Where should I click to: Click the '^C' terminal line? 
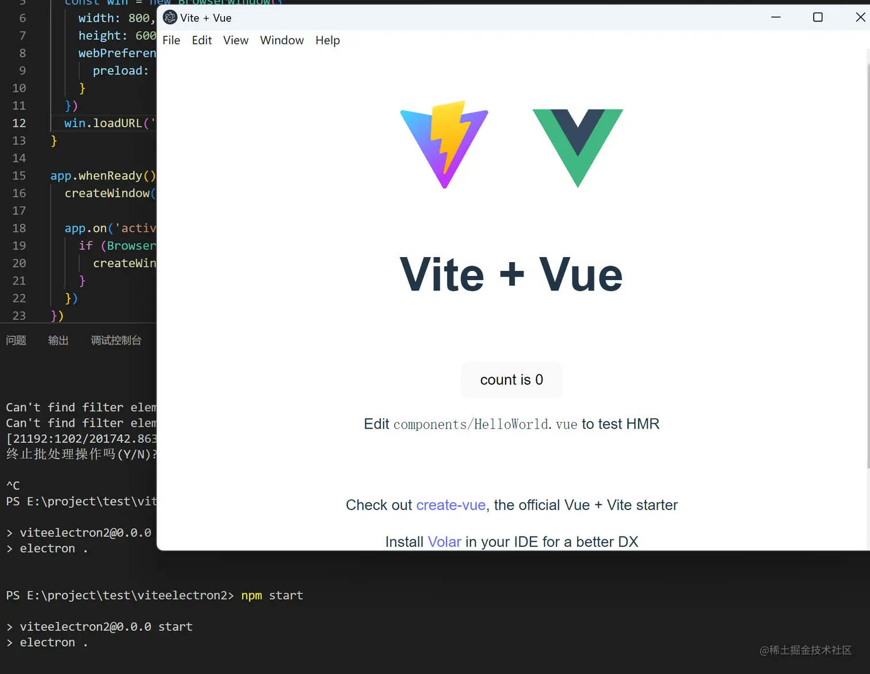coord(13,485)
